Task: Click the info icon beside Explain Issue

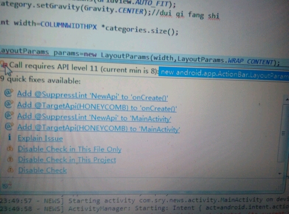Action: pos(9,137)
